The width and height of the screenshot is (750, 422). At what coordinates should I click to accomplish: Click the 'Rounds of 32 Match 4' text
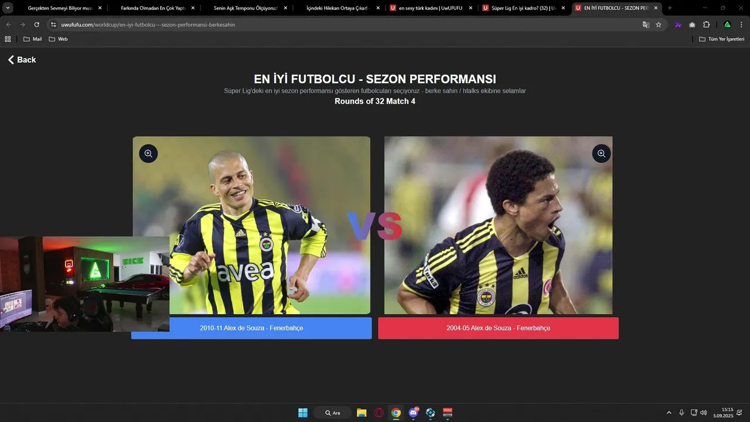(x=375, y=101)
